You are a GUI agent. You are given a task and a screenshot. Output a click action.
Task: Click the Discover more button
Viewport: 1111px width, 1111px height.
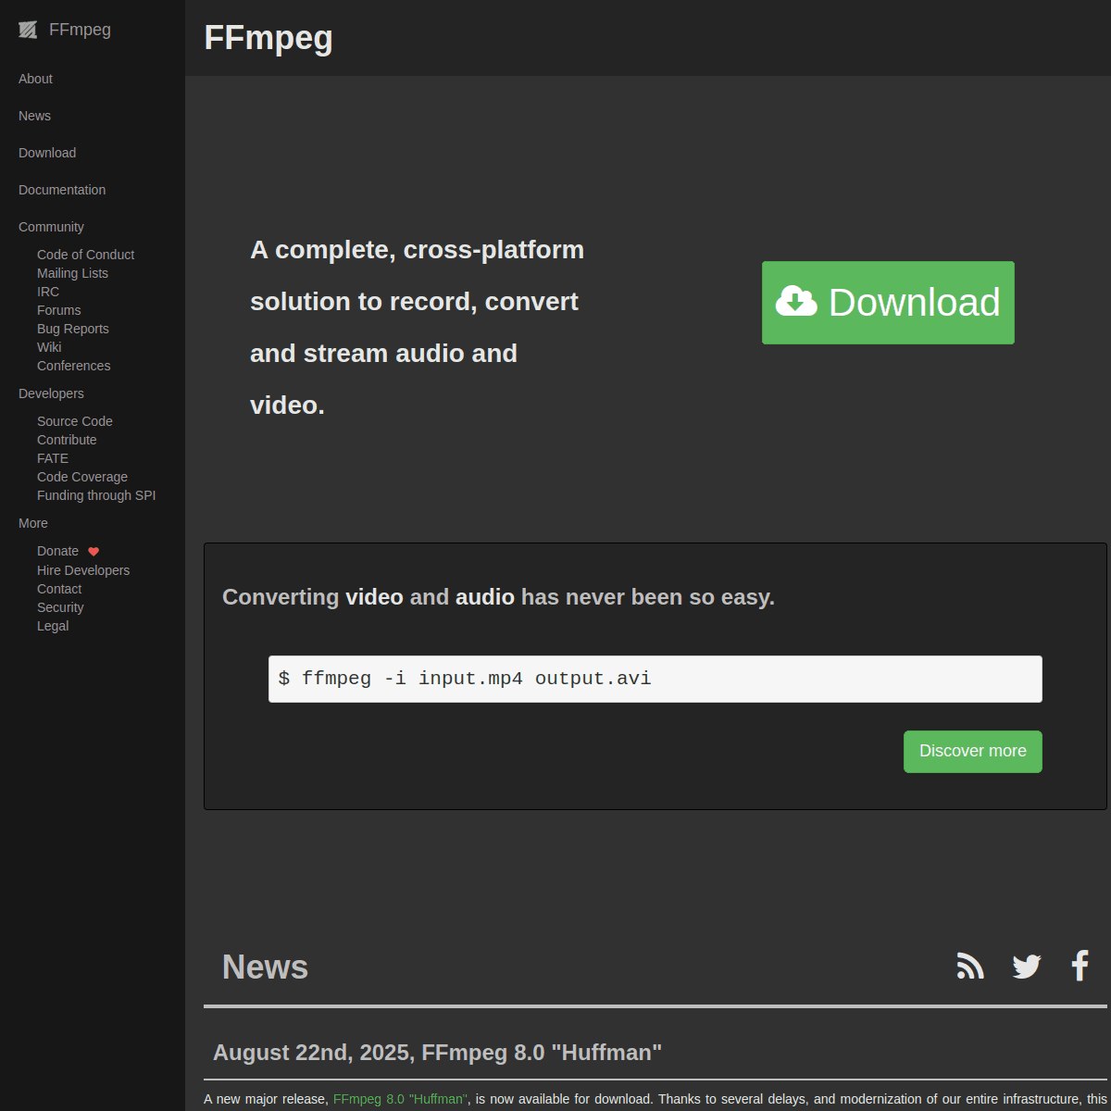tap(973, 752)
